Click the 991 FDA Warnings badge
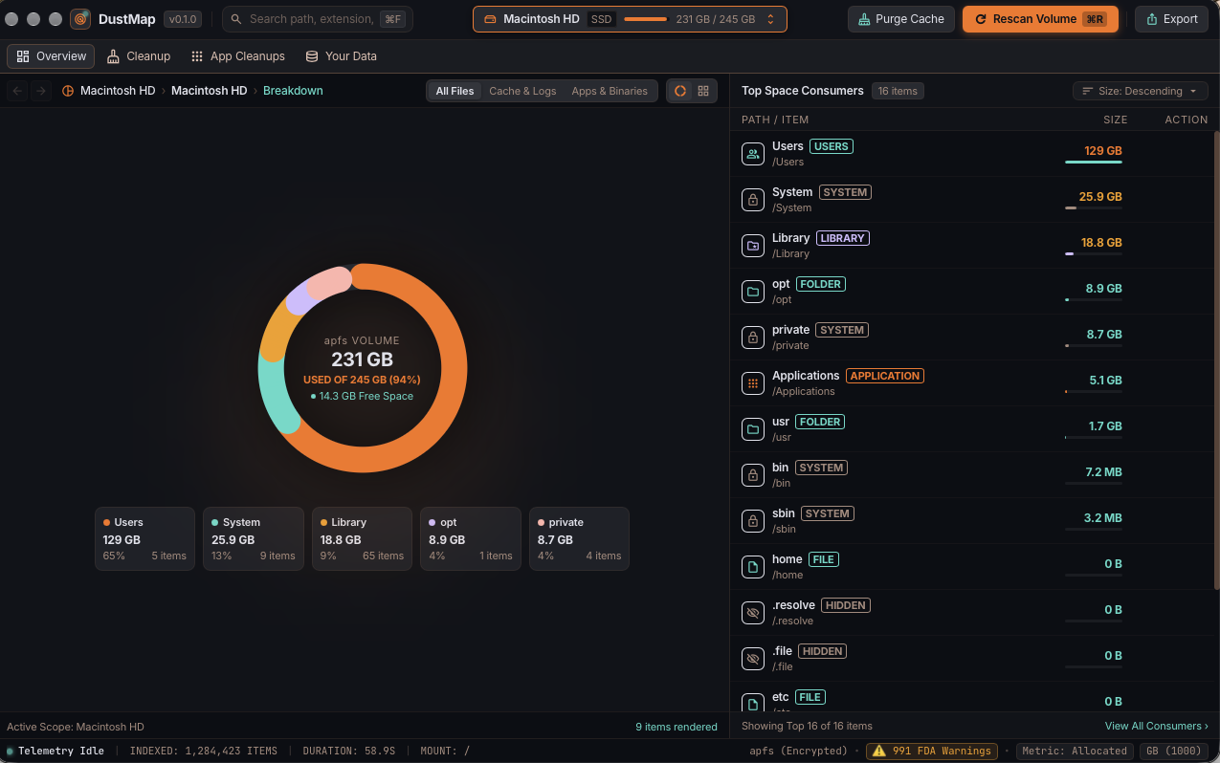The height and width of the screenshot is (763, 1220). [932, 752]
